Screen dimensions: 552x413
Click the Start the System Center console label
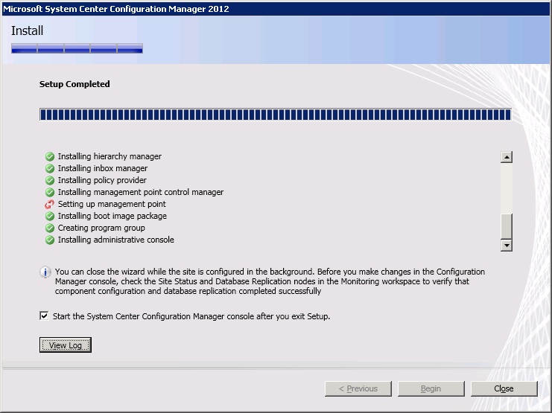(191, 316)
